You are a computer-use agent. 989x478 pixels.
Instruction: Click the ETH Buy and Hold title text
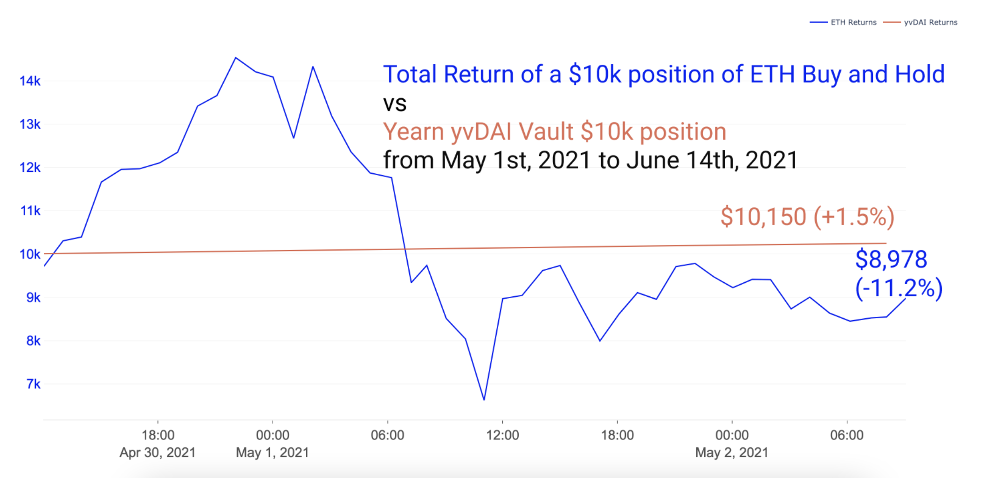coord(663,75)
